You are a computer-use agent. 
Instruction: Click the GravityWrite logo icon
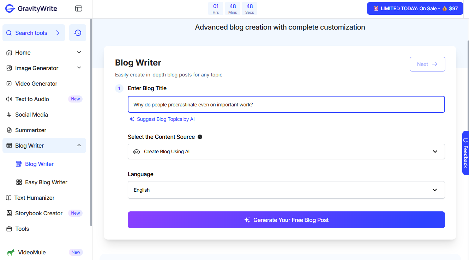point(10,8)
